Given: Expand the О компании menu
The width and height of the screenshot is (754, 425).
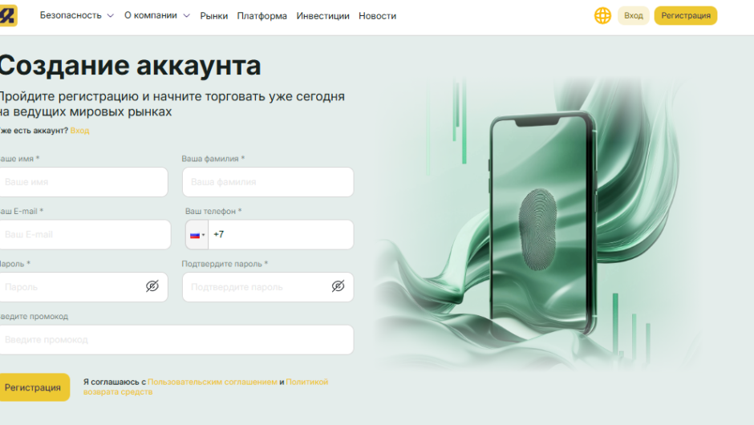Looking at the screenshot, I should pos(157,15).
